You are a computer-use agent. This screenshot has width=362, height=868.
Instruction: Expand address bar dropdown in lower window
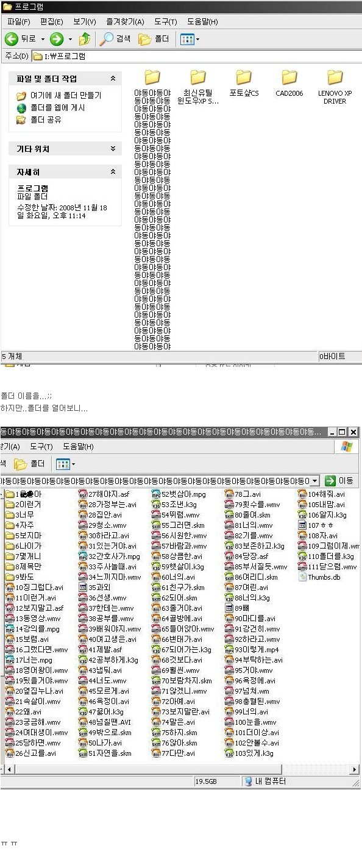coord(315,481)
